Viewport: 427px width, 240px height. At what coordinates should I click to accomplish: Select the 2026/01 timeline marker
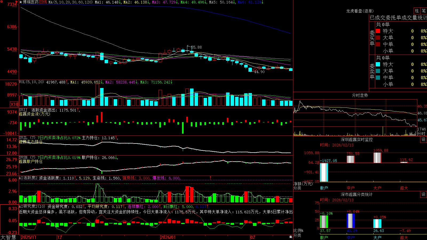(168, 237)
